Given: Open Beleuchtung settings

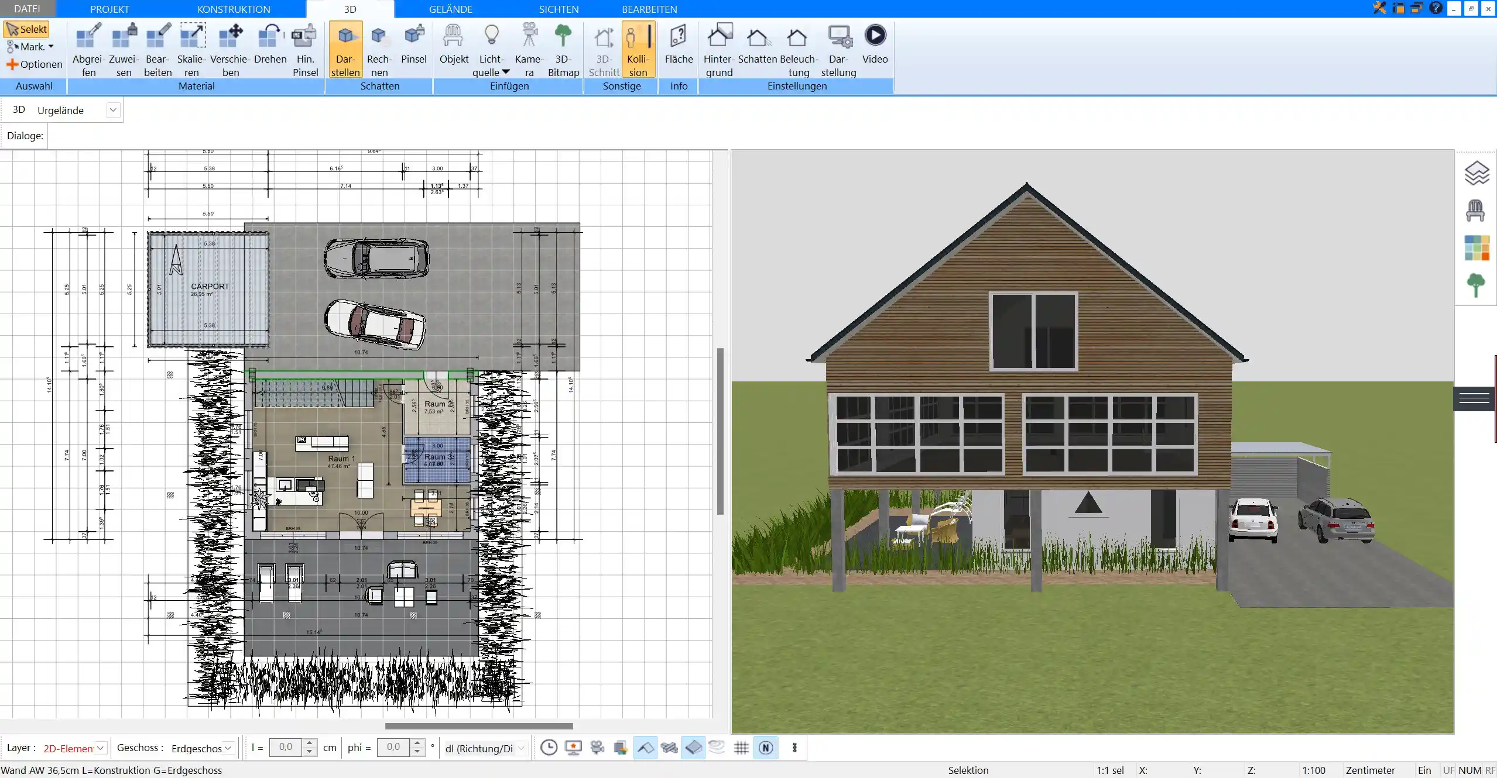Looking at the screenshot, I should point(799,50).
